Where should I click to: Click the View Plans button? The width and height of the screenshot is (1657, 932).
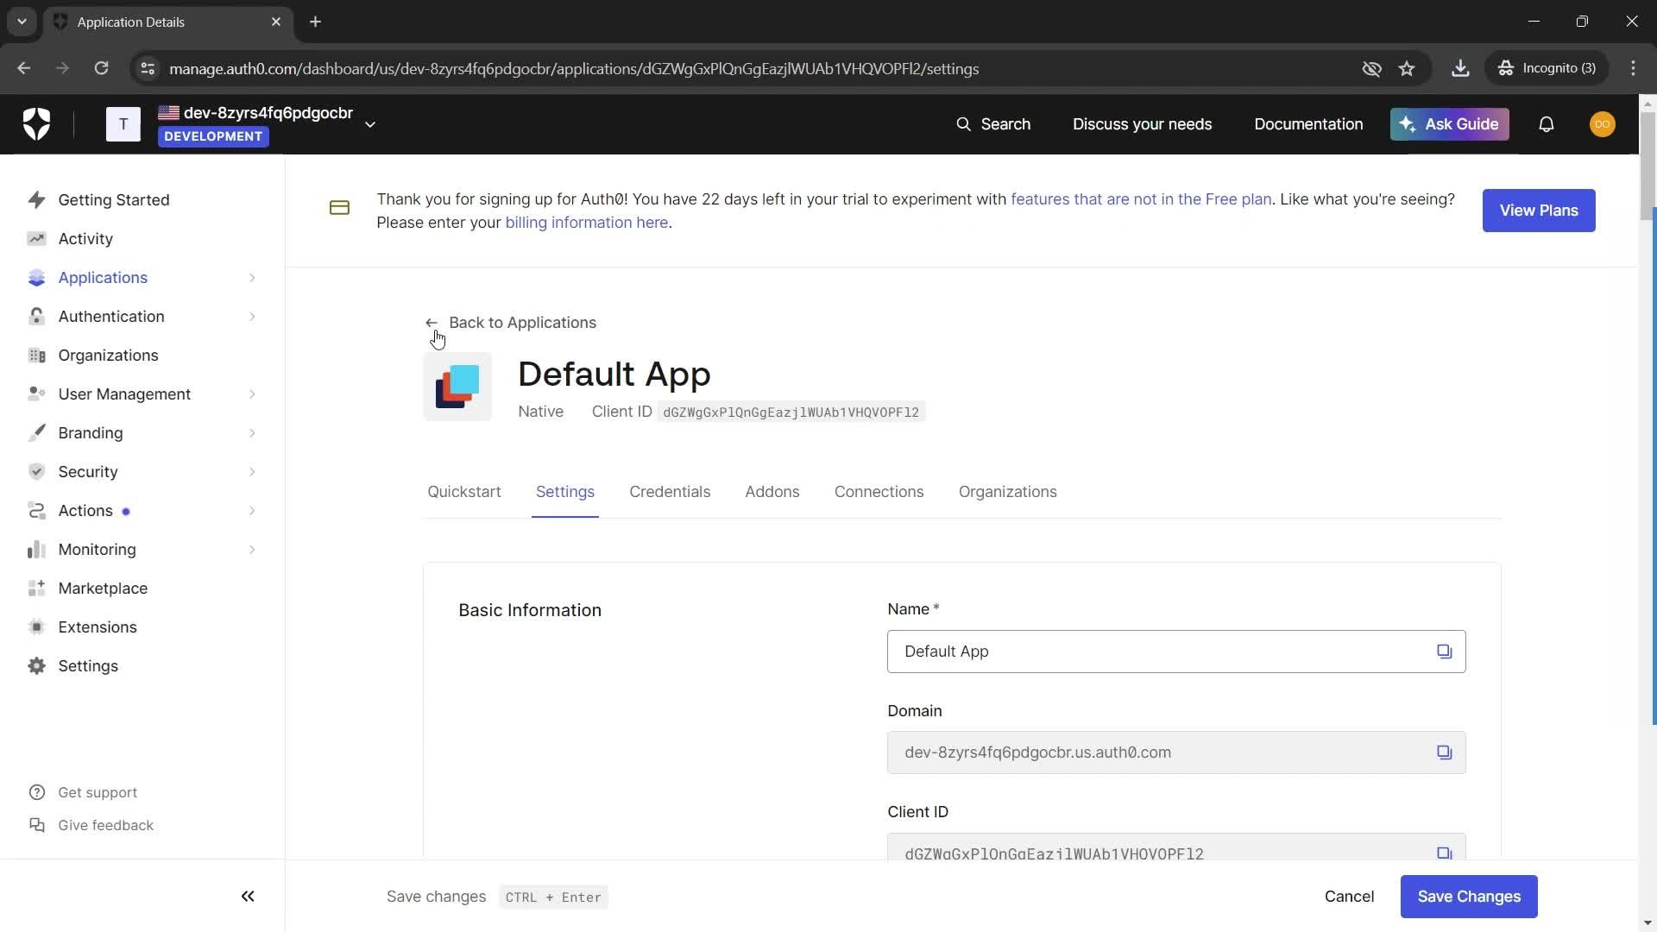point(1539,211)
